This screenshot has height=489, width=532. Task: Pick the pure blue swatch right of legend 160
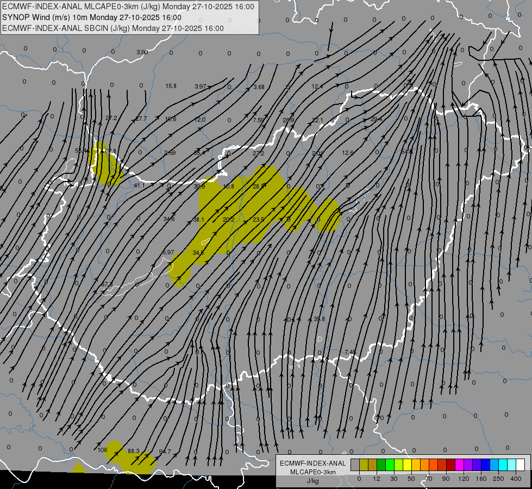coord(485,465)
